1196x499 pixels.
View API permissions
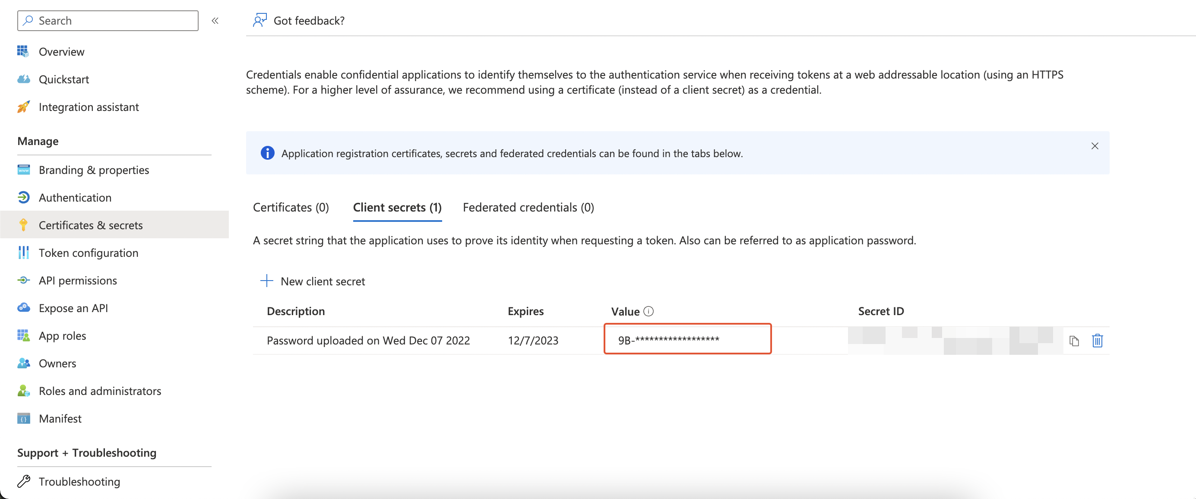[x=78, y=280]
